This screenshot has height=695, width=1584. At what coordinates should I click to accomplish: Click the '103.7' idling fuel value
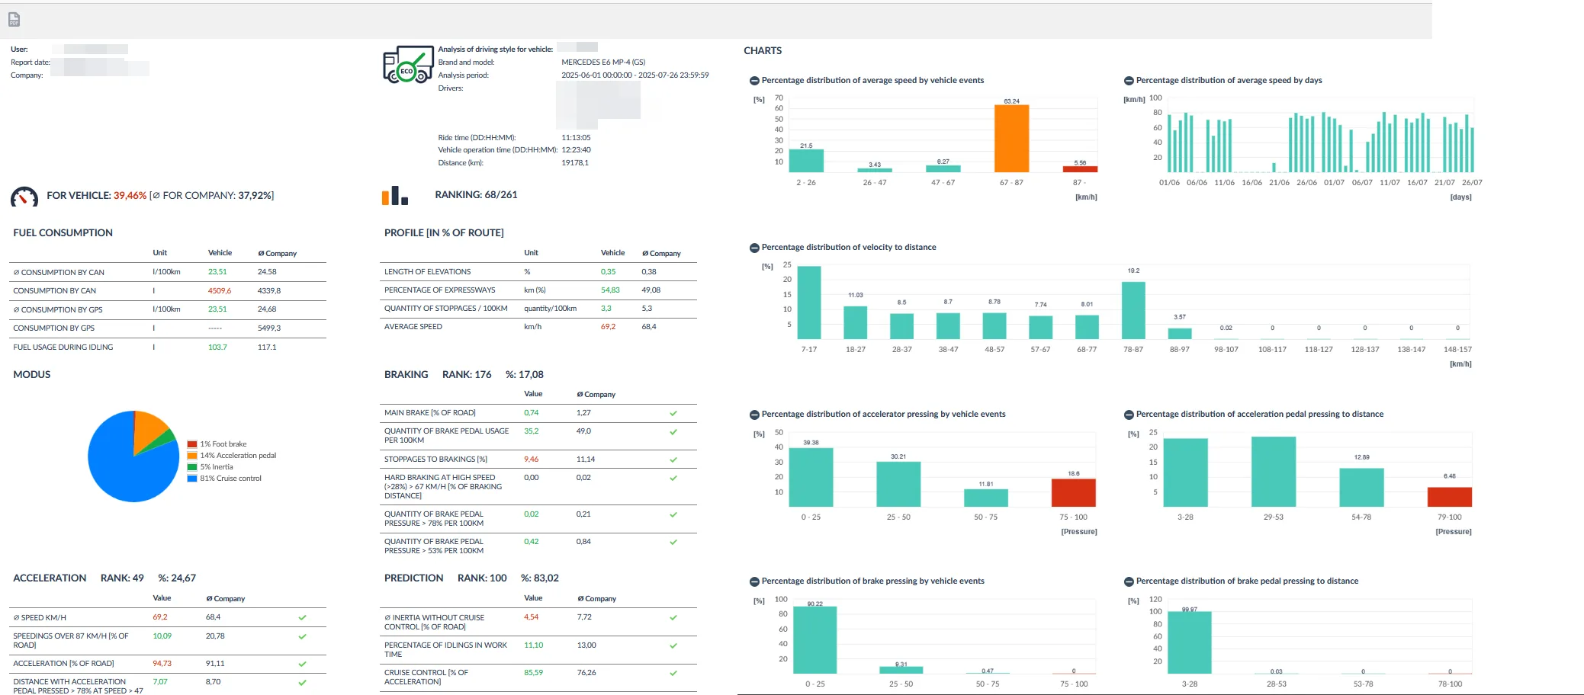(217, 347)
